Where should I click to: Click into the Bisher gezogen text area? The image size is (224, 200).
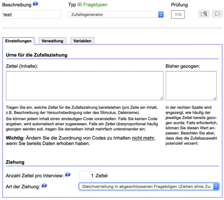click(x=191, y=85)
